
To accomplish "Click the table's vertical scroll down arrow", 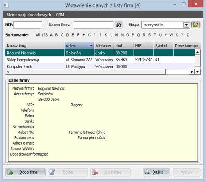I will [x=198, y=72].
